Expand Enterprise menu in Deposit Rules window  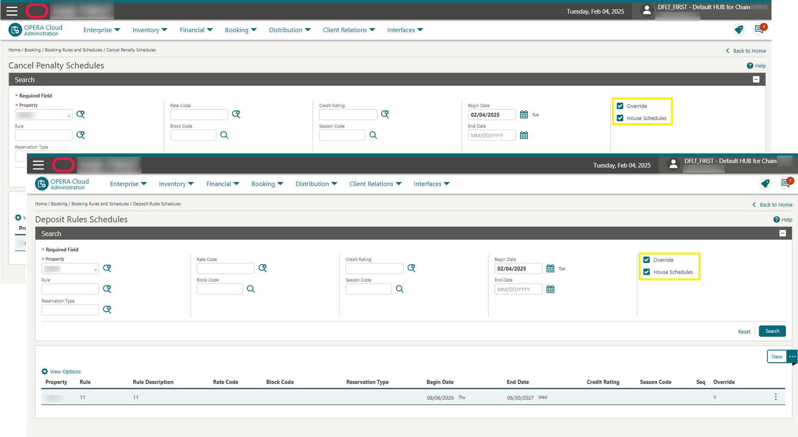pos(128,184)
